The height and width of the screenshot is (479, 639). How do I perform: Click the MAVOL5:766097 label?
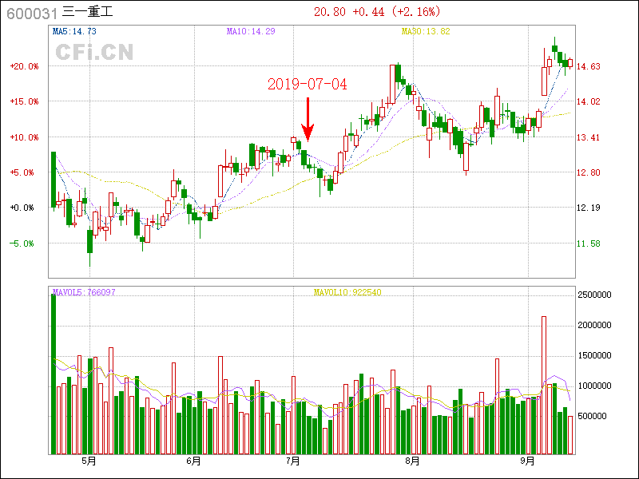[x=84, y=292]
